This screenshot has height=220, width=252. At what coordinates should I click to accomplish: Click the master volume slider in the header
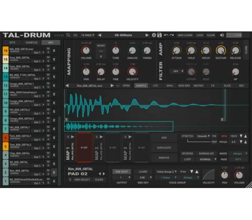pos(234,35)
